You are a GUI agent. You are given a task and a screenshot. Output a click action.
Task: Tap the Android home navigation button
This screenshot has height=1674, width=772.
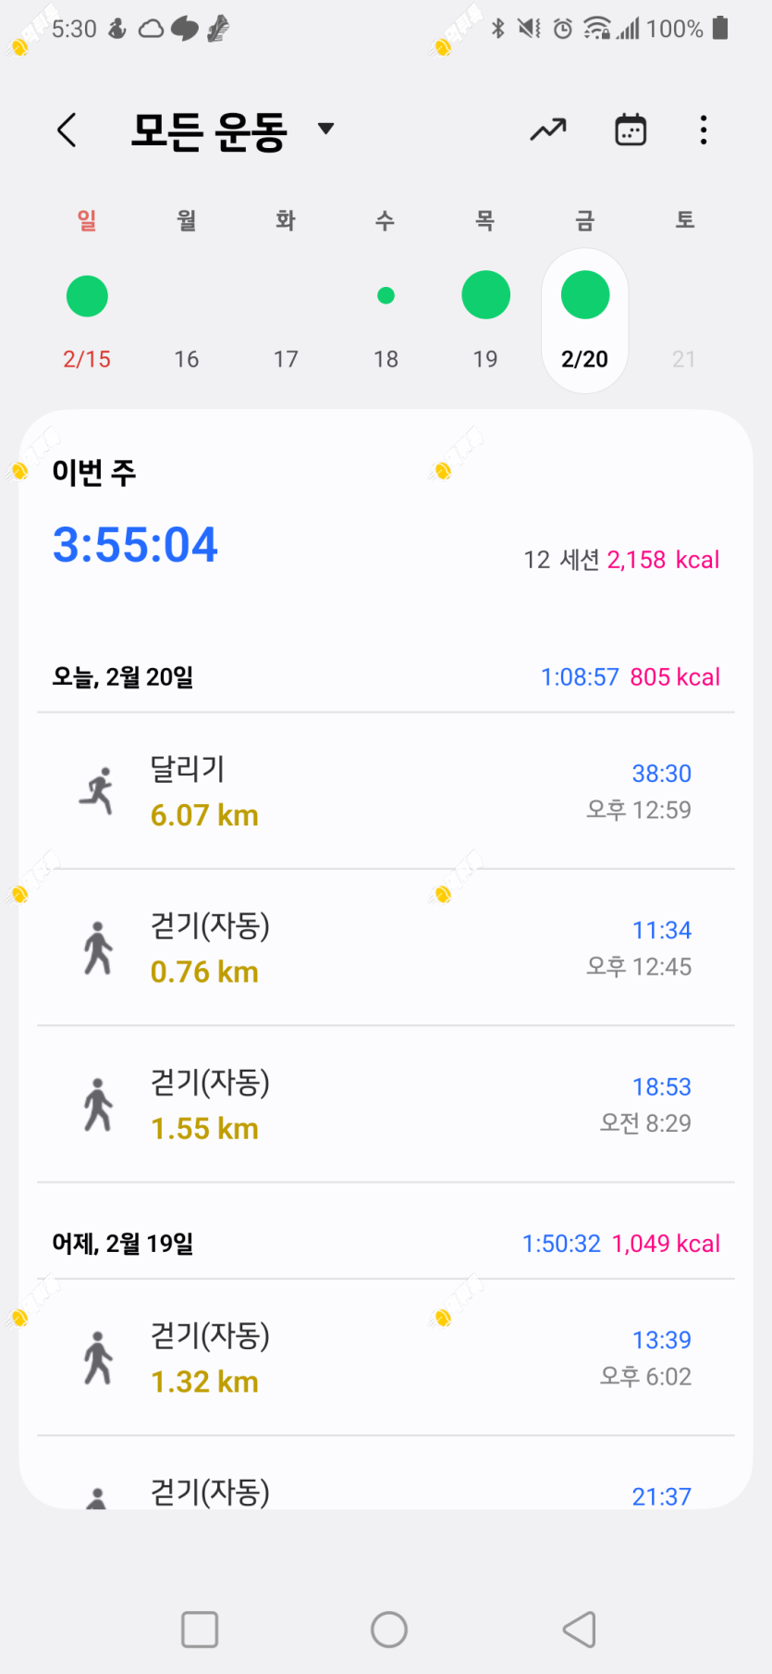(x=389, y=1630)
